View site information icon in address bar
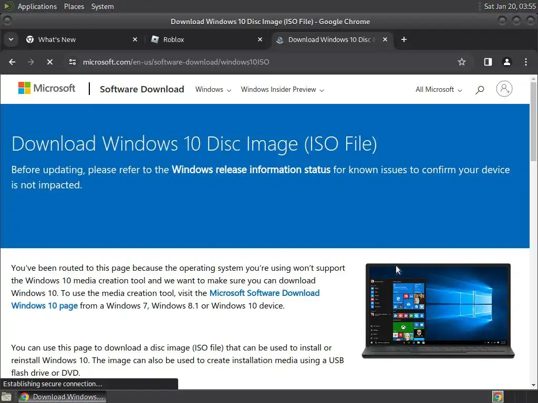 click(x=73, y=62)
